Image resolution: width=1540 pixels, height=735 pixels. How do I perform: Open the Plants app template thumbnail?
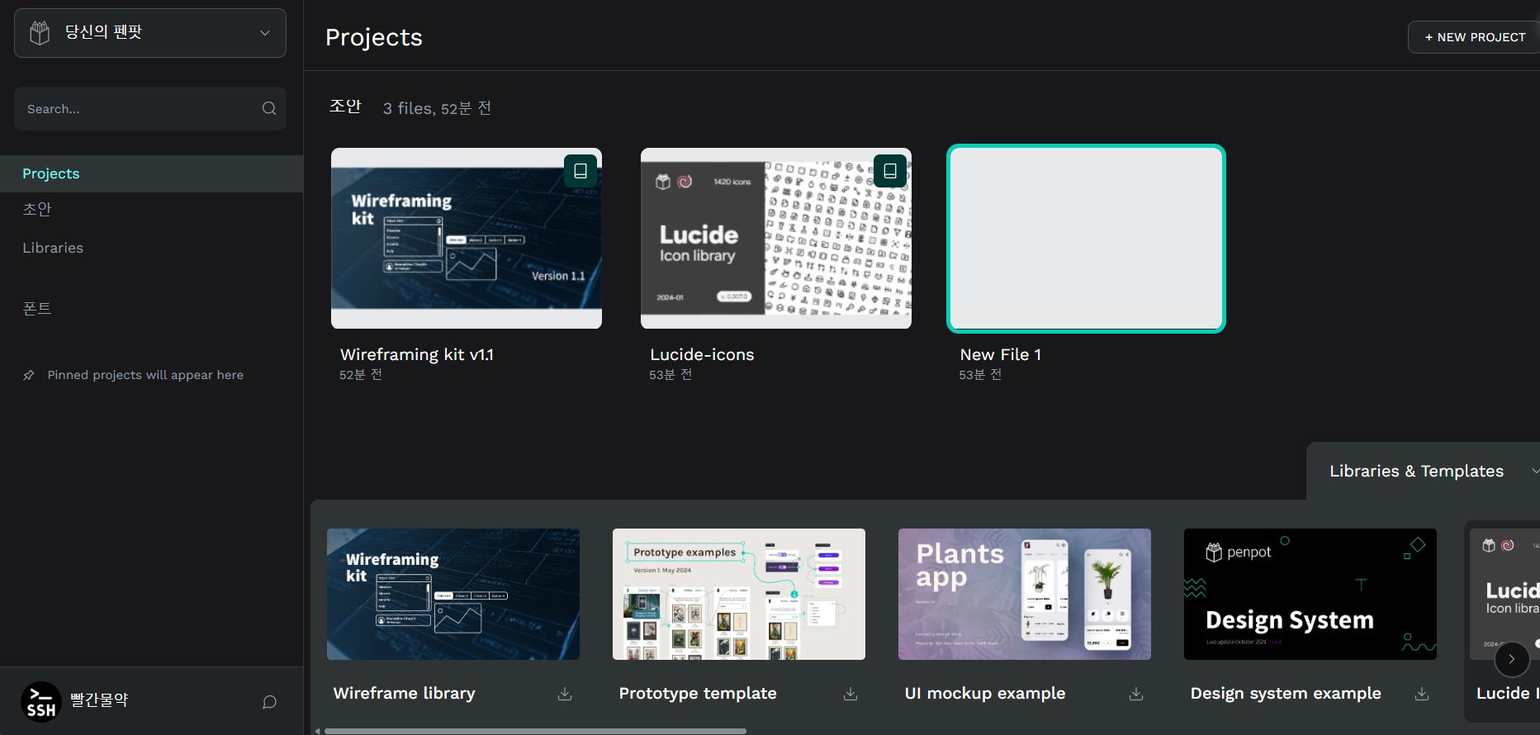1024,594
